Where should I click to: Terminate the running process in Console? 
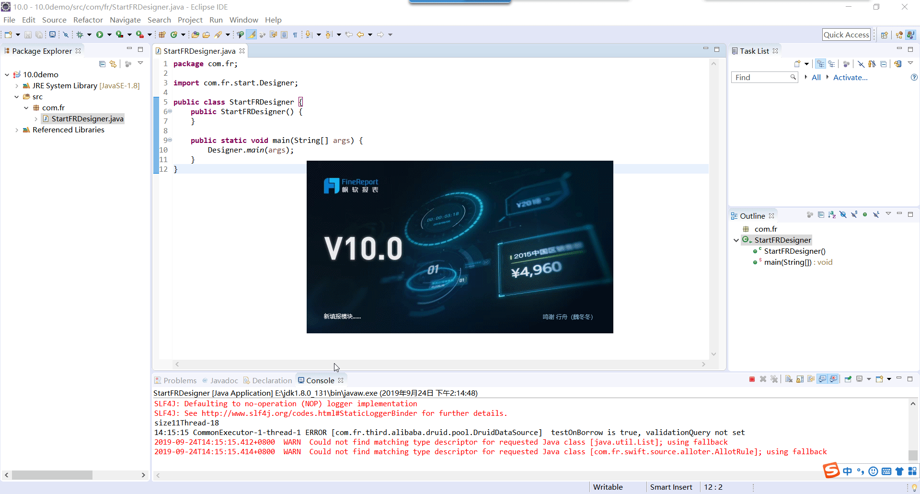tap(752, 379)
